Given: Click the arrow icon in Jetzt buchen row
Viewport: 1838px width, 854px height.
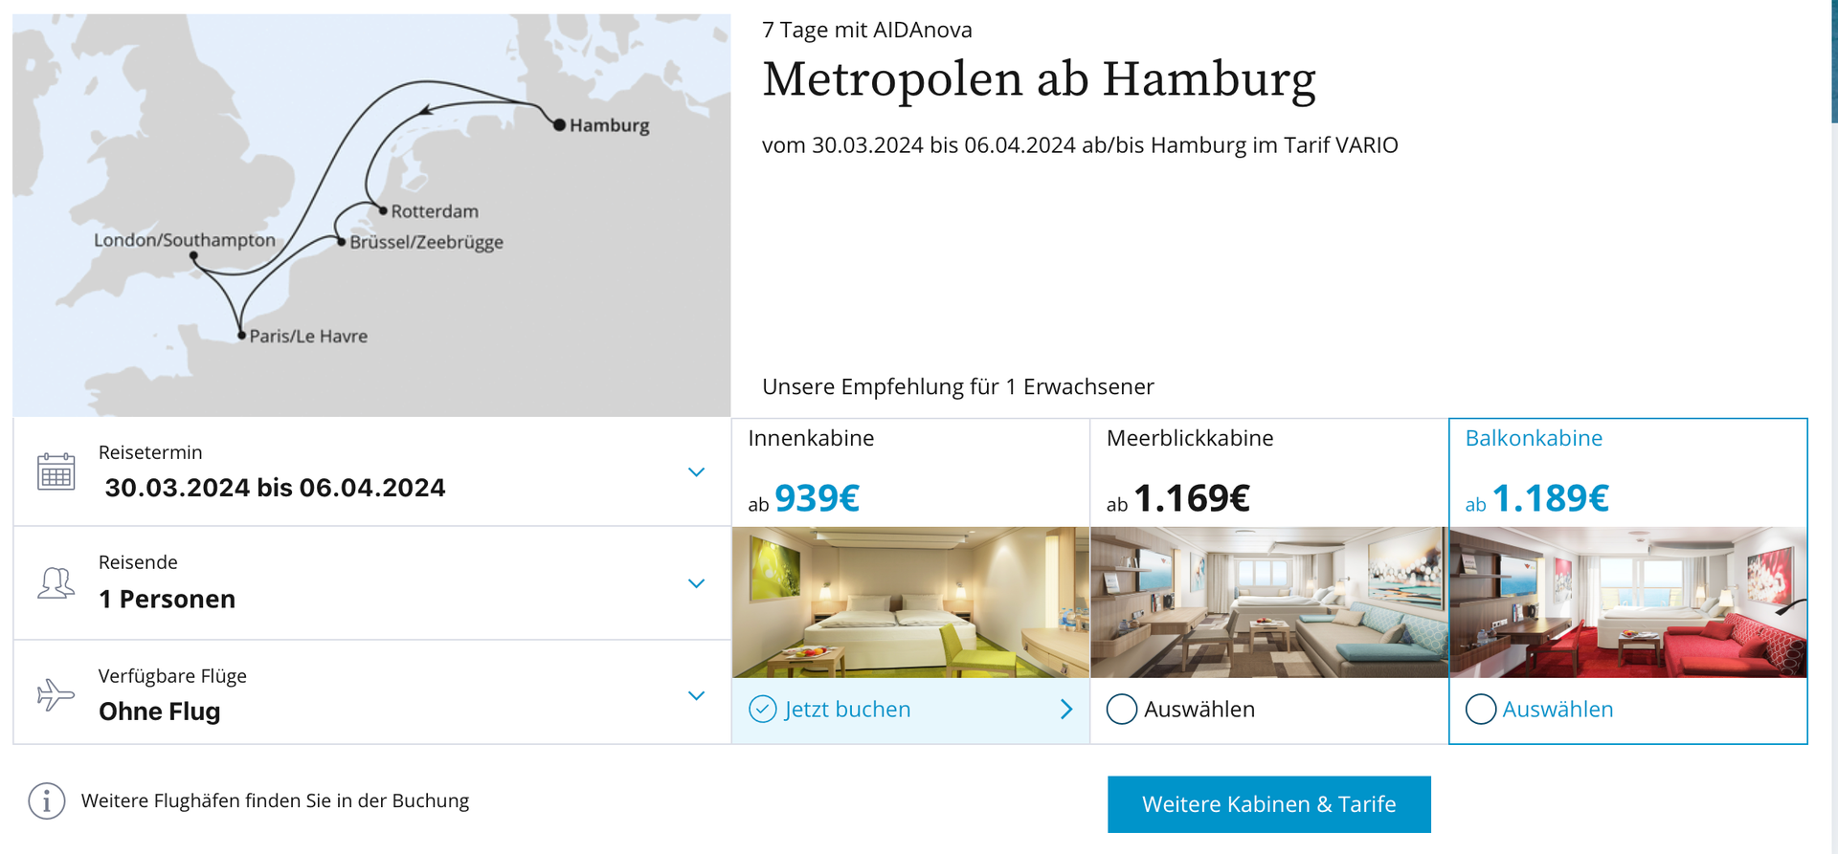Looking at the screenshot, I should click(1066, 710).
